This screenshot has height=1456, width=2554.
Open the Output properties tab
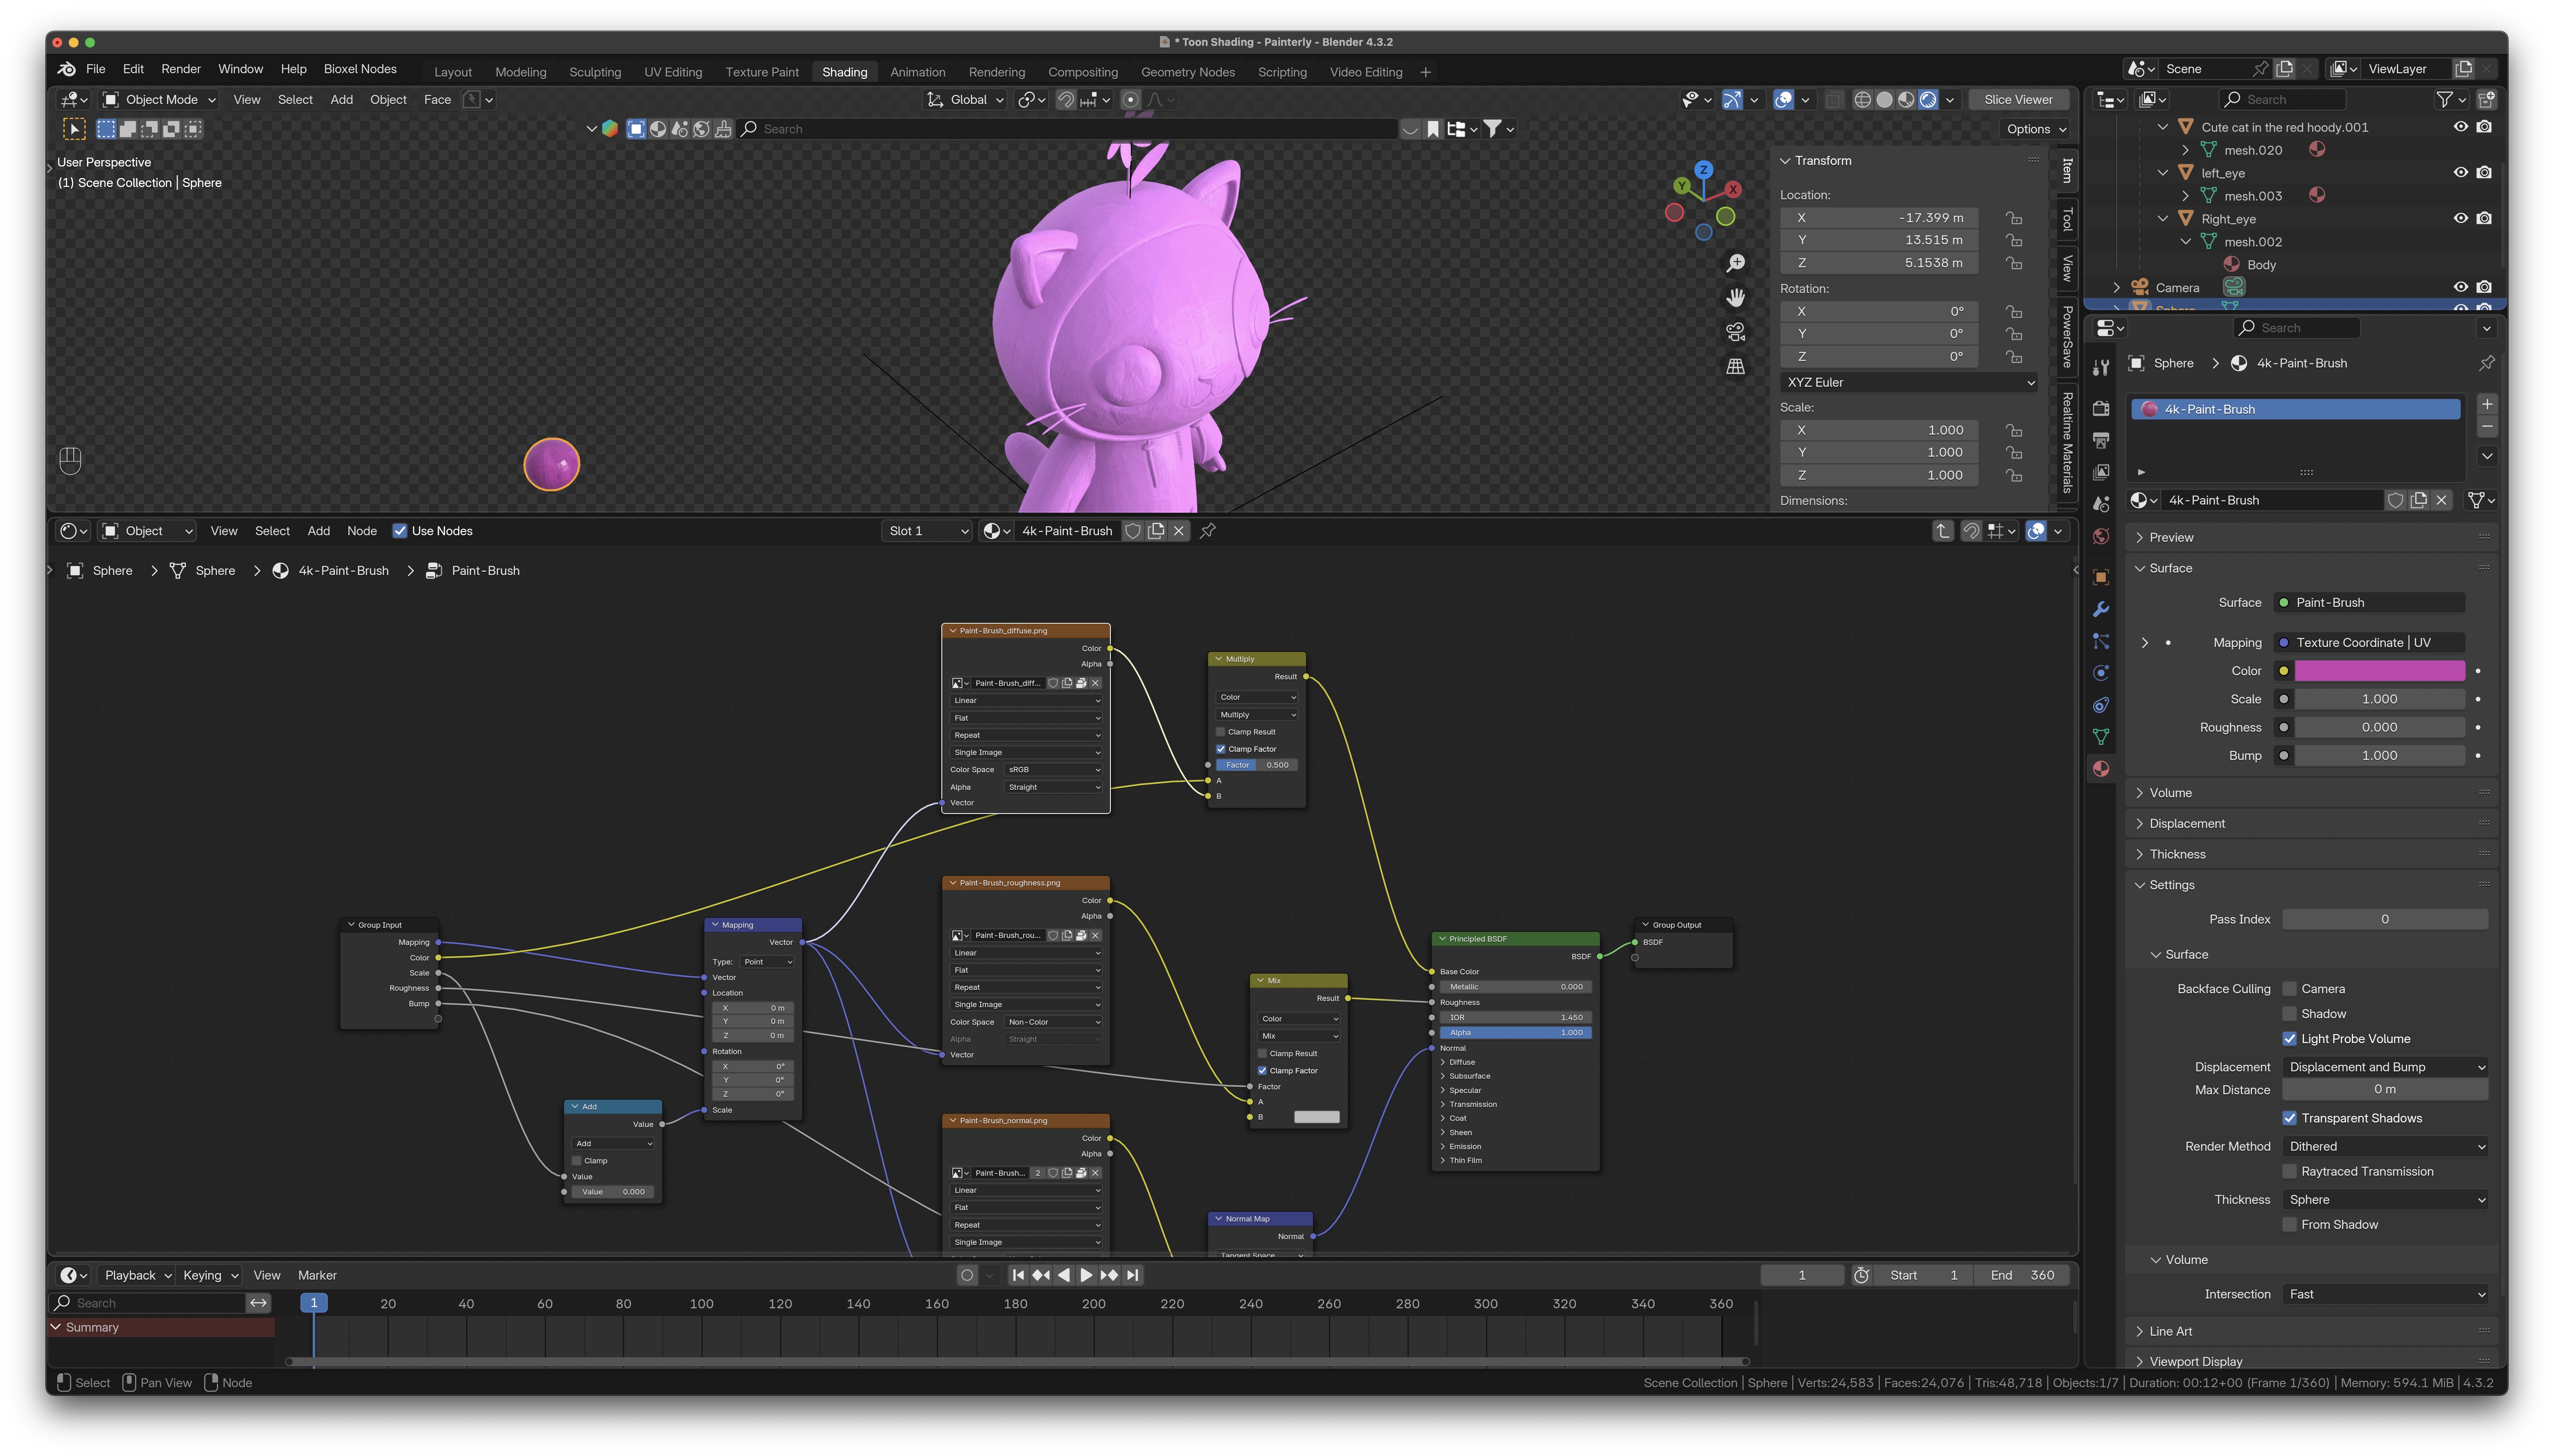pyautogui.click(x=2101, y=440)
